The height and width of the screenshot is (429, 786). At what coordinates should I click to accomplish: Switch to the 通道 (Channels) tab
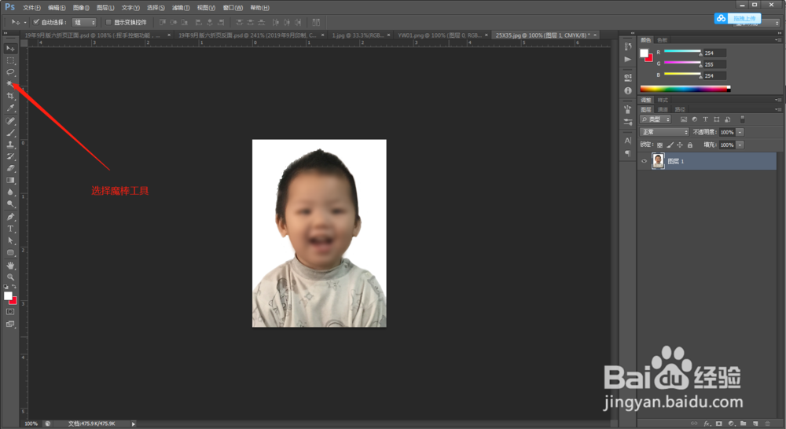tap(663, 109)
